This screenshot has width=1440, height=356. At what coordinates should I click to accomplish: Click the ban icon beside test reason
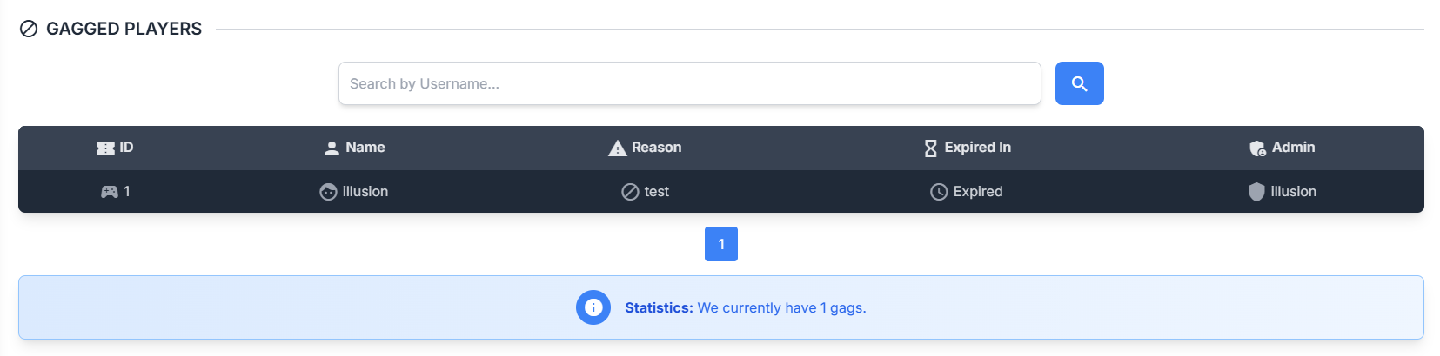click(630, 192)
